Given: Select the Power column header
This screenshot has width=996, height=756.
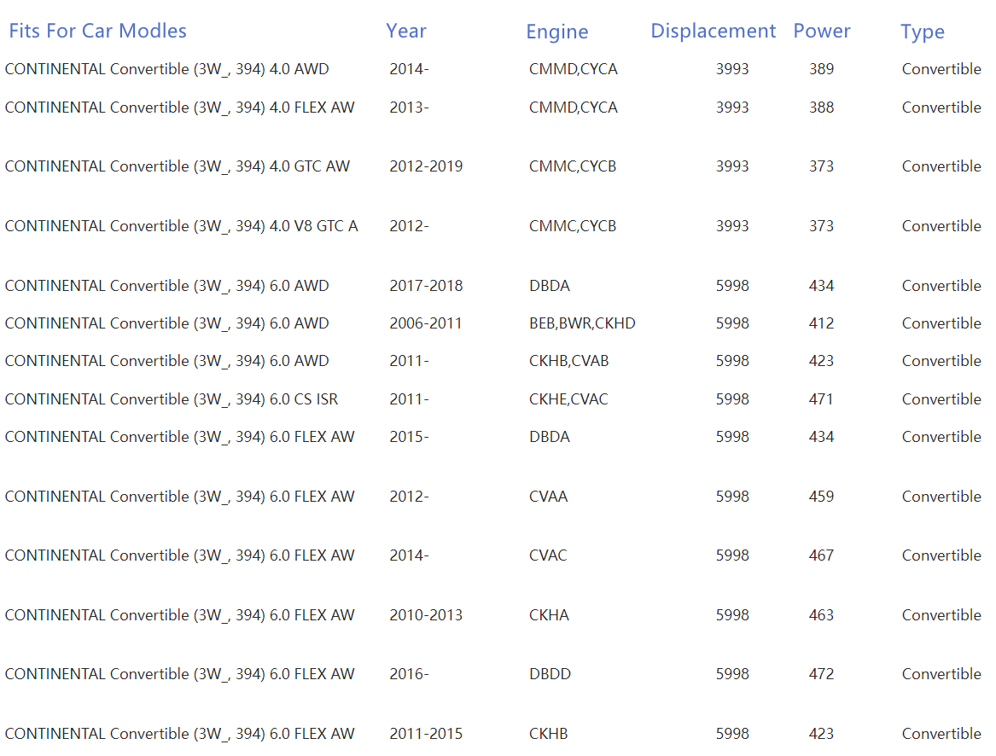Looking at the screenshot, I should tap(821, 32).
